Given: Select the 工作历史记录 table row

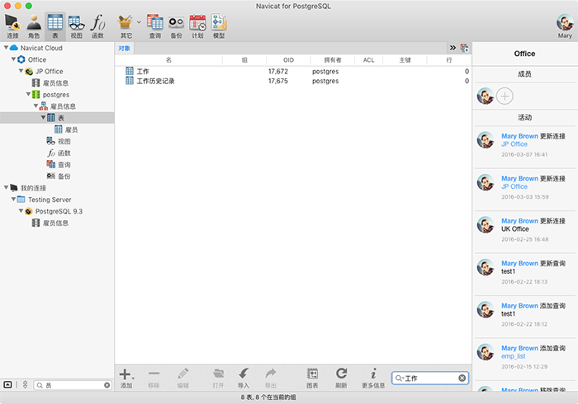Looking at the screenshot, I should (x=293, y=81).
